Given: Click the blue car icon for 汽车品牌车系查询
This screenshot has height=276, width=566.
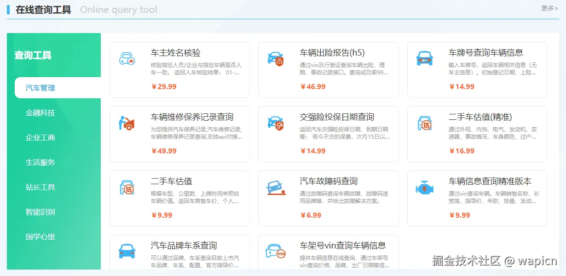Looking at the screenshot, I should (x=127, y=251).
